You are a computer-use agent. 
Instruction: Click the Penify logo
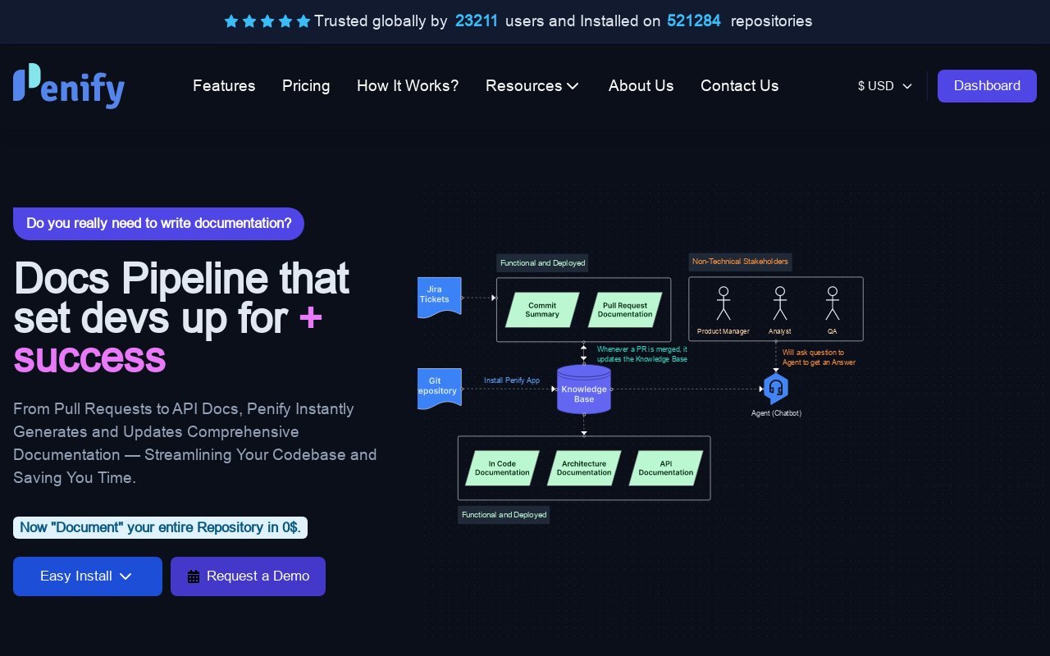tap(69, 86)
